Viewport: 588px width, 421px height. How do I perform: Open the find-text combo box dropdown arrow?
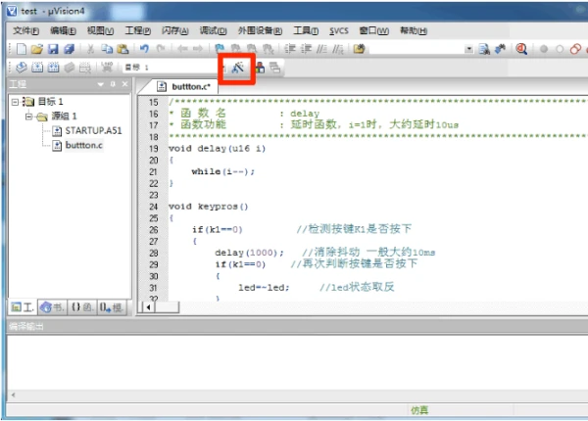coord(468,49)
